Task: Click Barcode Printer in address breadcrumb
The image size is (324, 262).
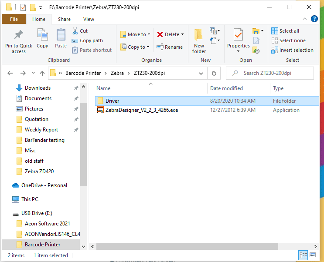Action: point(83,73)
